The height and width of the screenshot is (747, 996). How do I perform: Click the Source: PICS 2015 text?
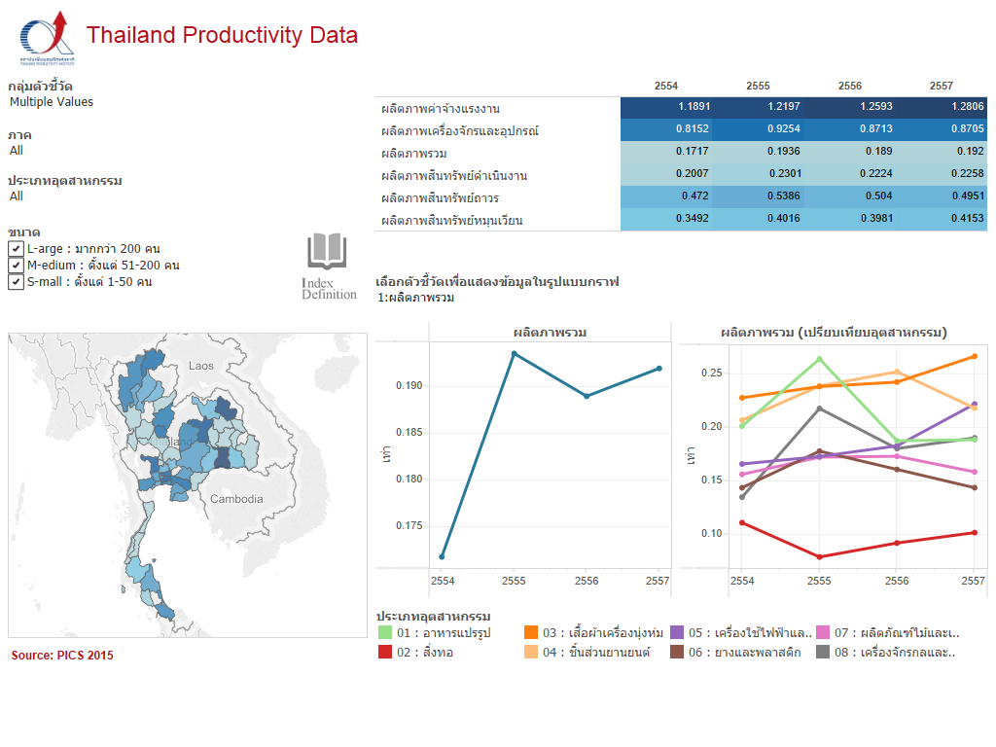coord(62,656)
